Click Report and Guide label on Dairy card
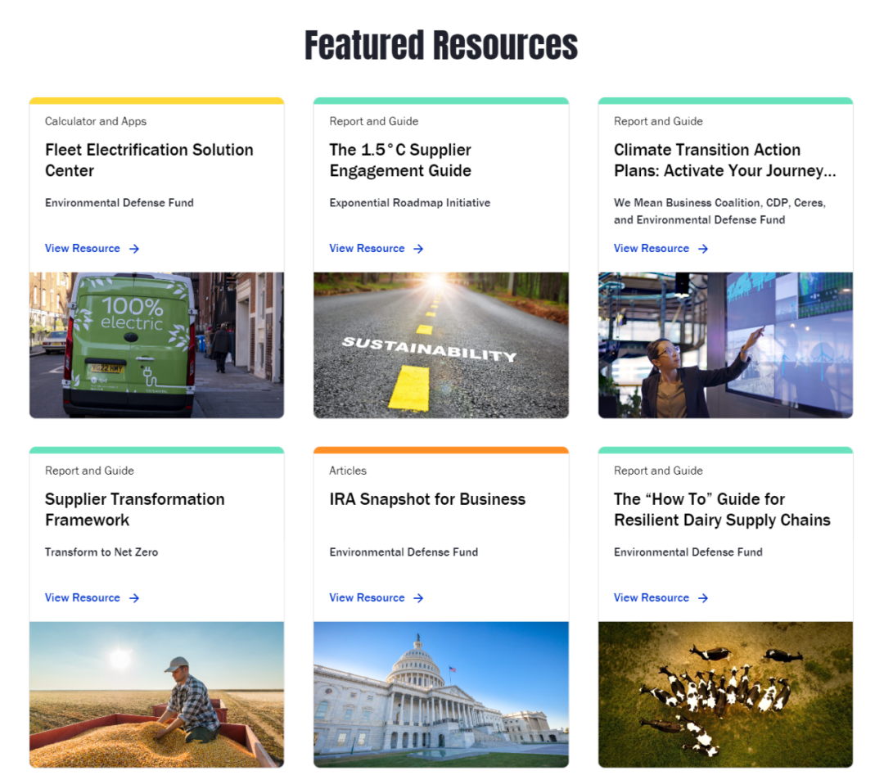 click(658, 471)
